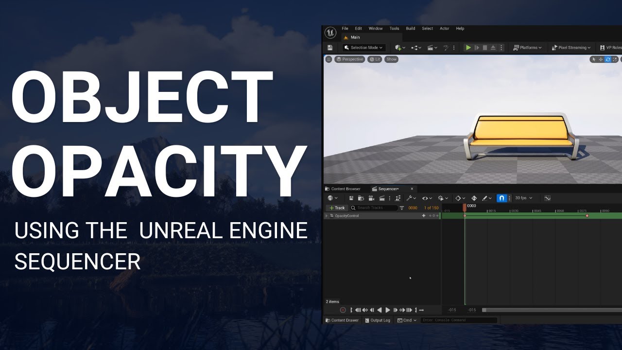Click the Sequencer camera icon

click(x=371, y=198)
